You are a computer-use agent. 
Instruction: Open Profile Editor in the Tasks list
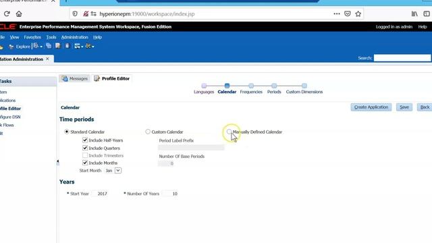coord(11,109)
